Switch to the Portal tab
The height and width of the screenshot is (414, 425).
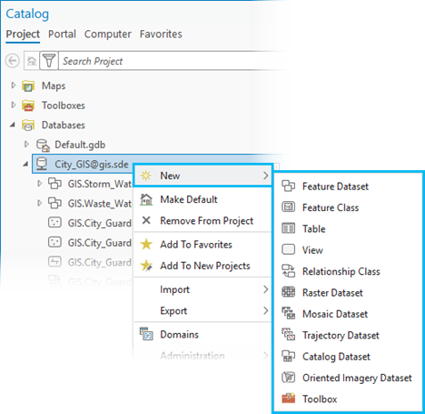coord(62,34)
